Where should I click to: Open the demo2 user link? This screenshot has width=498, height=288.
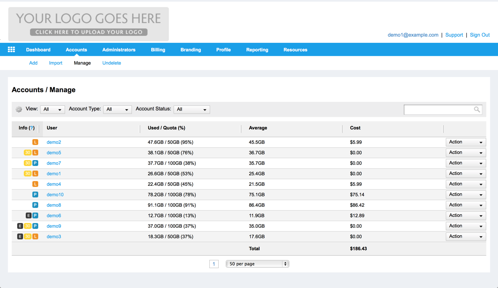point(54,142)
